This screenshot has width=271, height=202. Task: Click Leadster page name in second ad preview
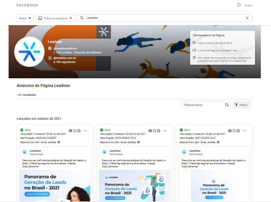pos(115,151)
